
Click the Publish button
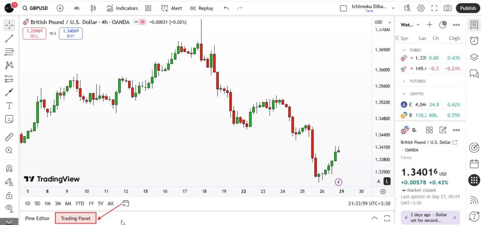(x=467, y=8)
